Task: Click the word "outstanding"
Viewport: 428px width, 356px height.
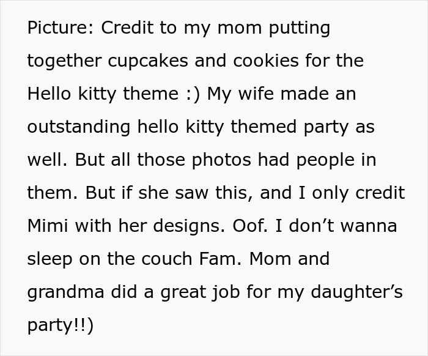Action: tap(79, 127)
